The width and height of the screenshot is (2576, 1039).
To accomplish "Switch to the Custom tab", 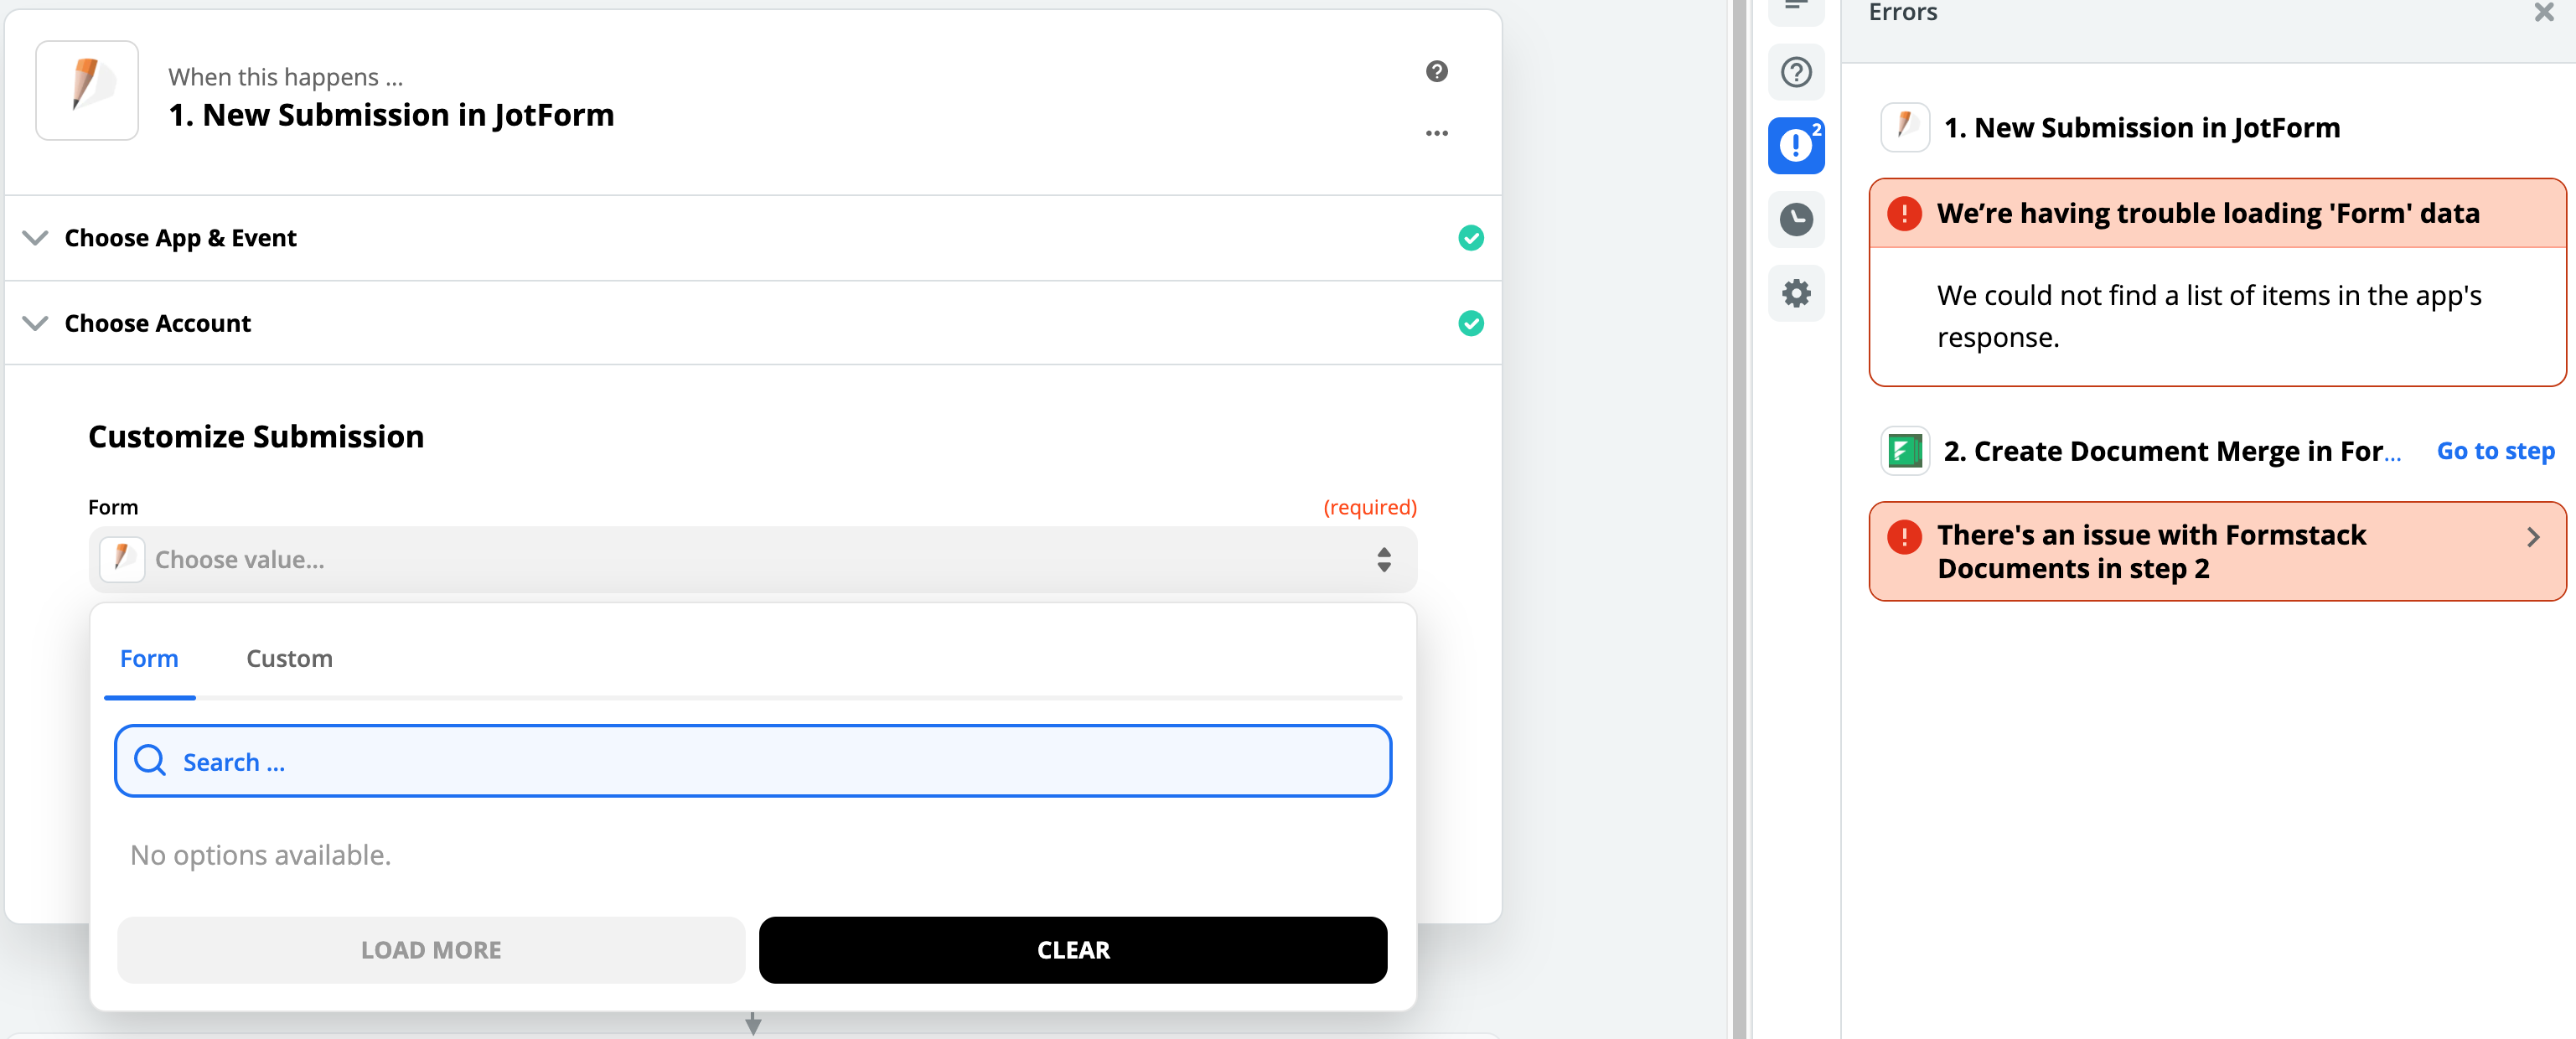I will (289, 658).
